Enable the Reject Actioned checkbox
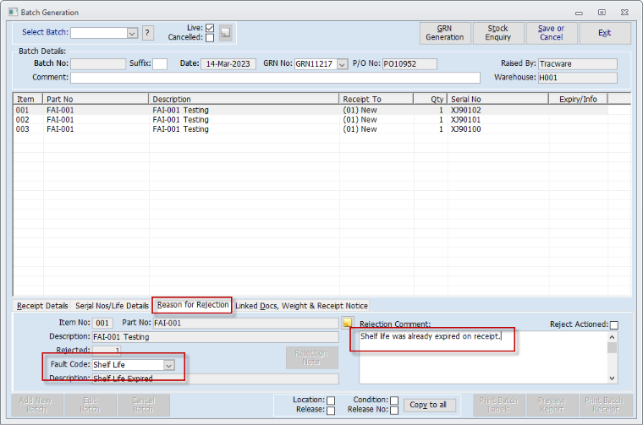 click(x=614, y=325)
